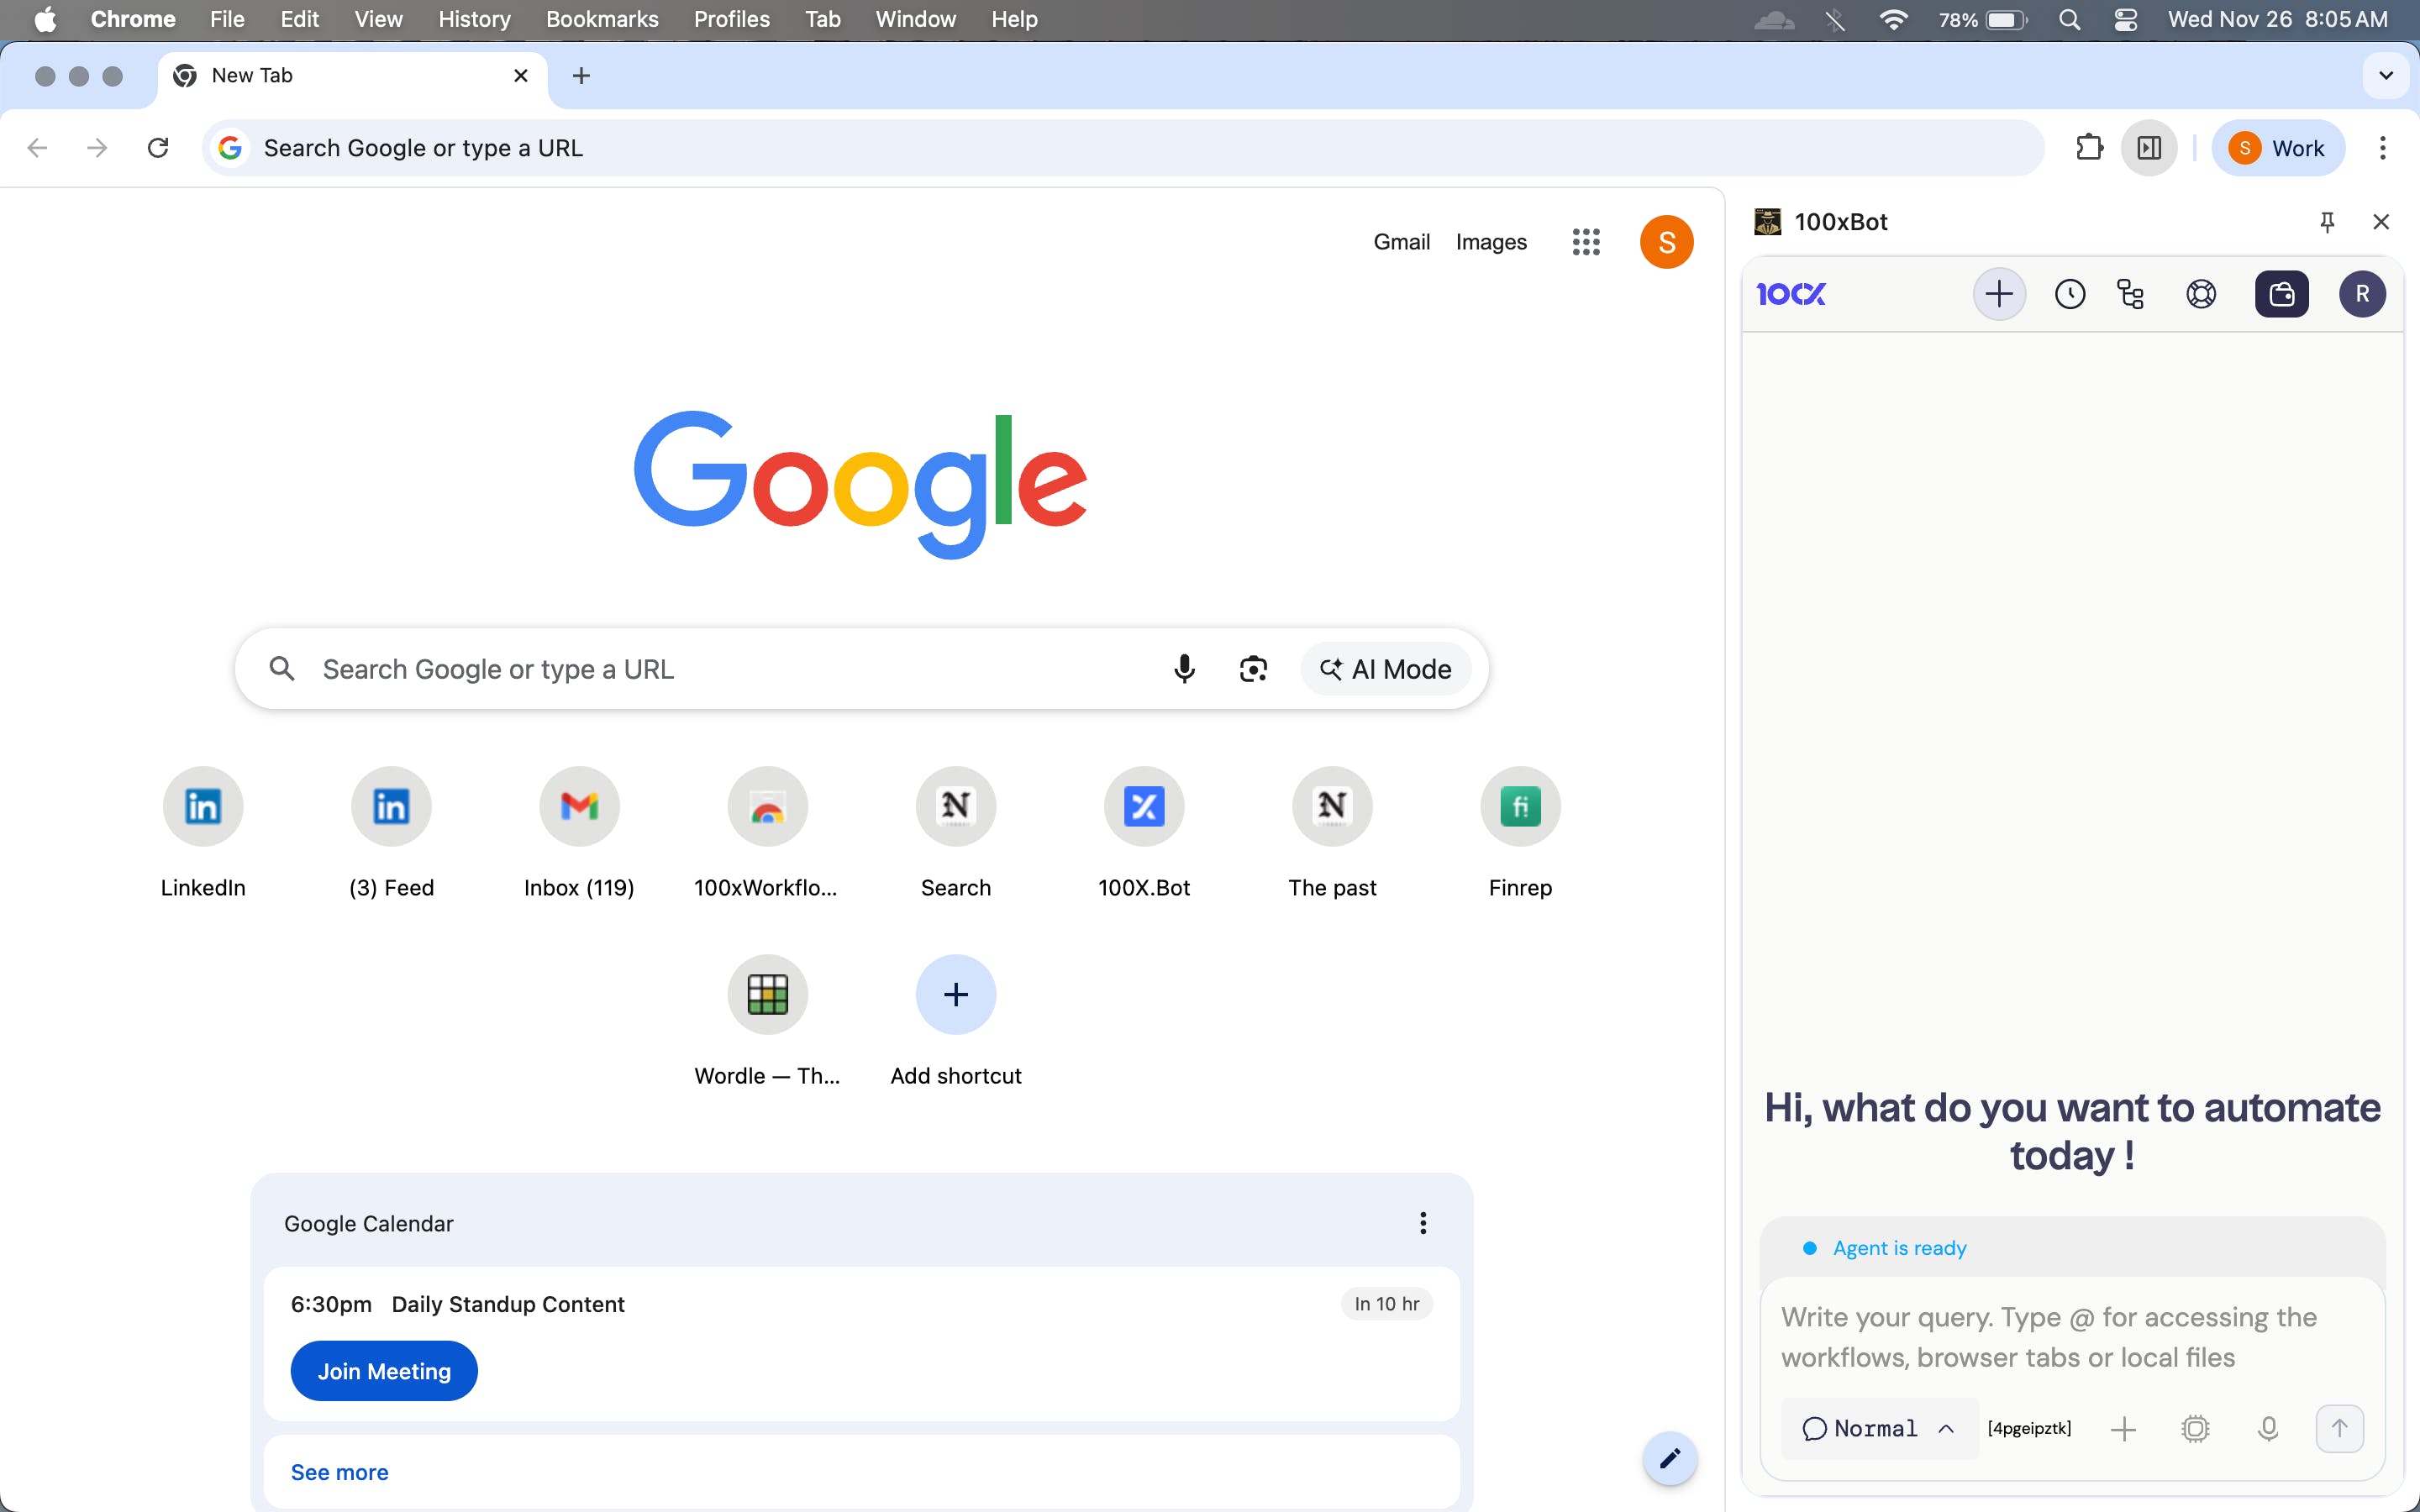
Task: Start new chat with plus icon in 100xBot
Action: [1998, 294]
